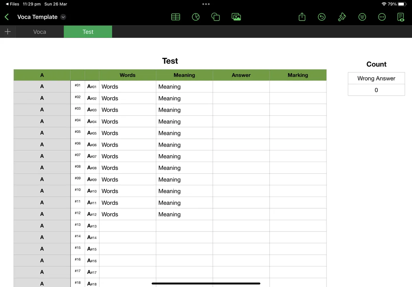Open the Insert Chart menu
Screen dimensions: 412x287
pos(196,17)
